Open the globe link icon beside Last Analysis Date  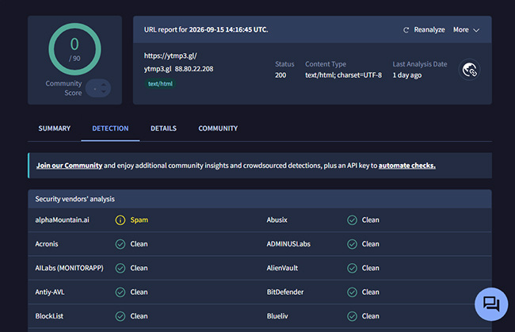(469, 70)
